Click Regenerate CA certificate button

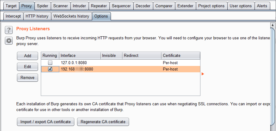tap(103, 122)
